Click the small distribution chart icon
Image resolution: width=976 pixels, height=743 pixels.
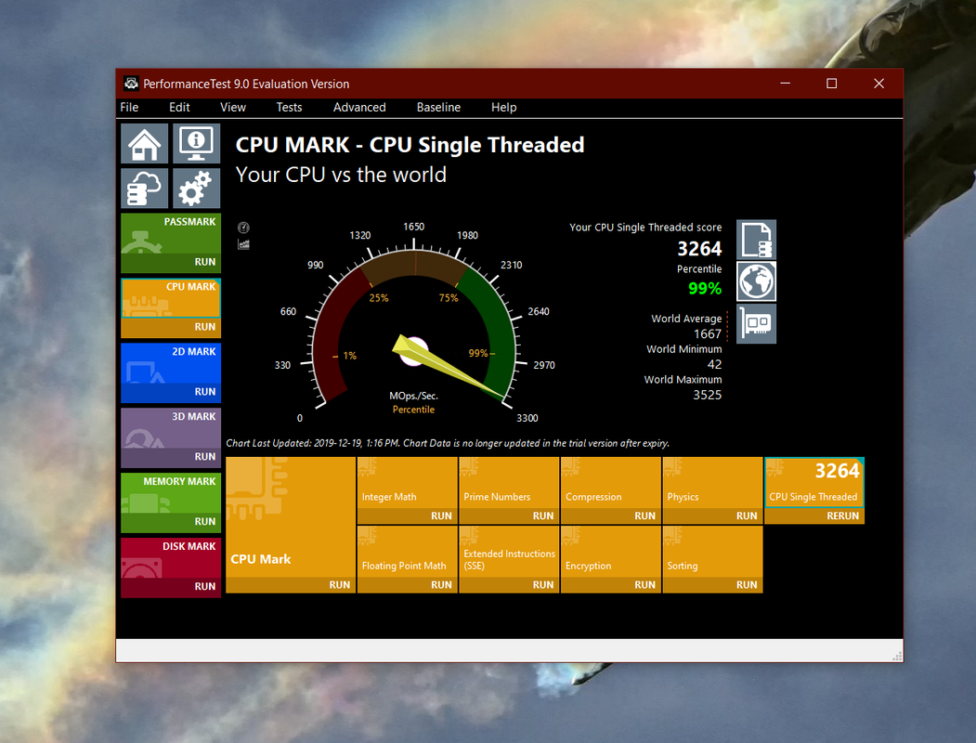click(x=243, y=244)
